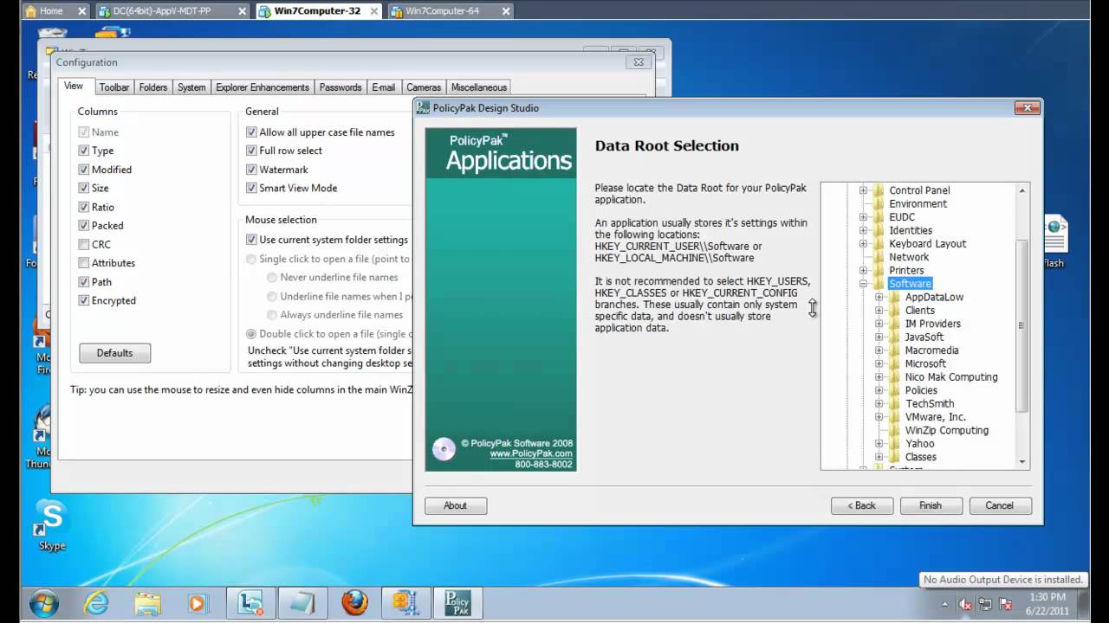1109x623 pixels.
Task: Expand the Identities registry key
Action: click(863, 230)
